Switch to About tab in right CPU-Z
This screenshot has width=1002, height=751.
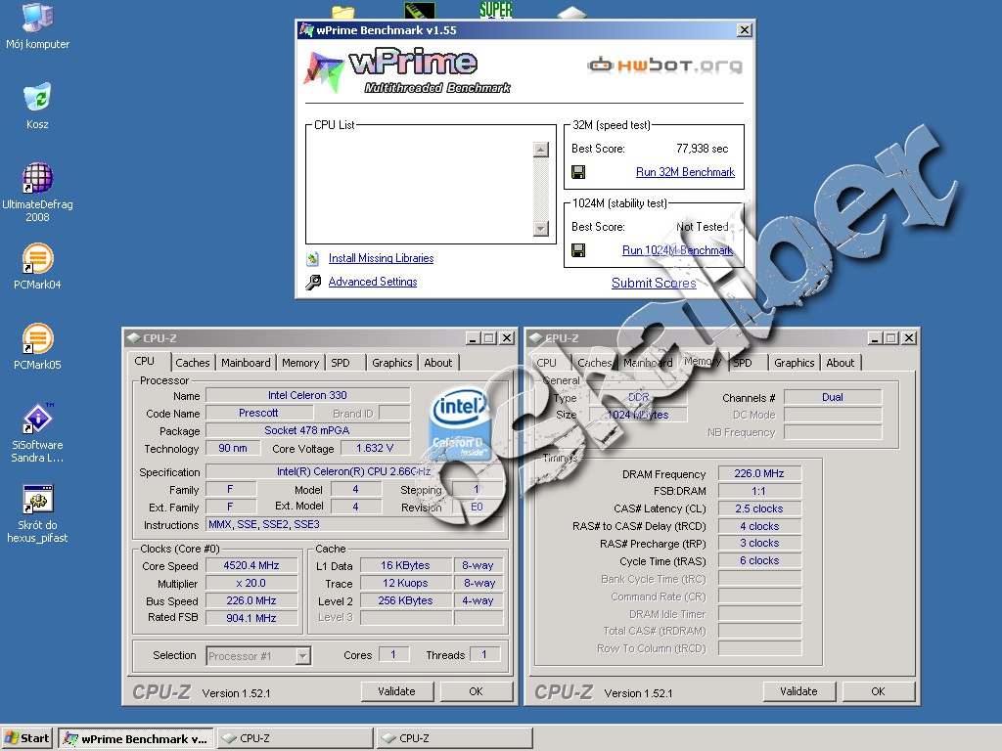(x=841, y=363)
